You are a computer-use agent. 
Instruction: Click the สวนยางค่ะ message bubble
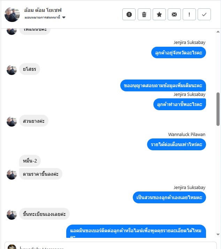(34, 121)
